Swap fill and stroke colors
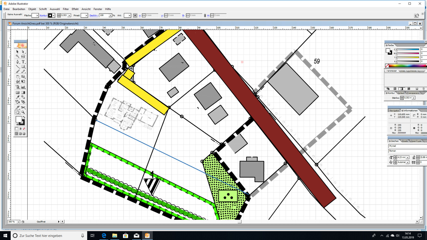The image size is (427, 240). tap(24, 117)
